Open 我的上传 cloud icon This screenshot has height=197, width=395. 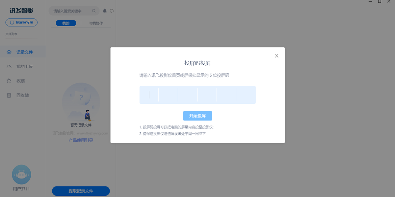9,67
